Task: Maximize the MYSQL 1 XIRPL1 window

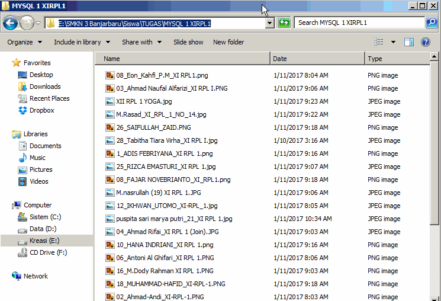Action: click(422, 6)
